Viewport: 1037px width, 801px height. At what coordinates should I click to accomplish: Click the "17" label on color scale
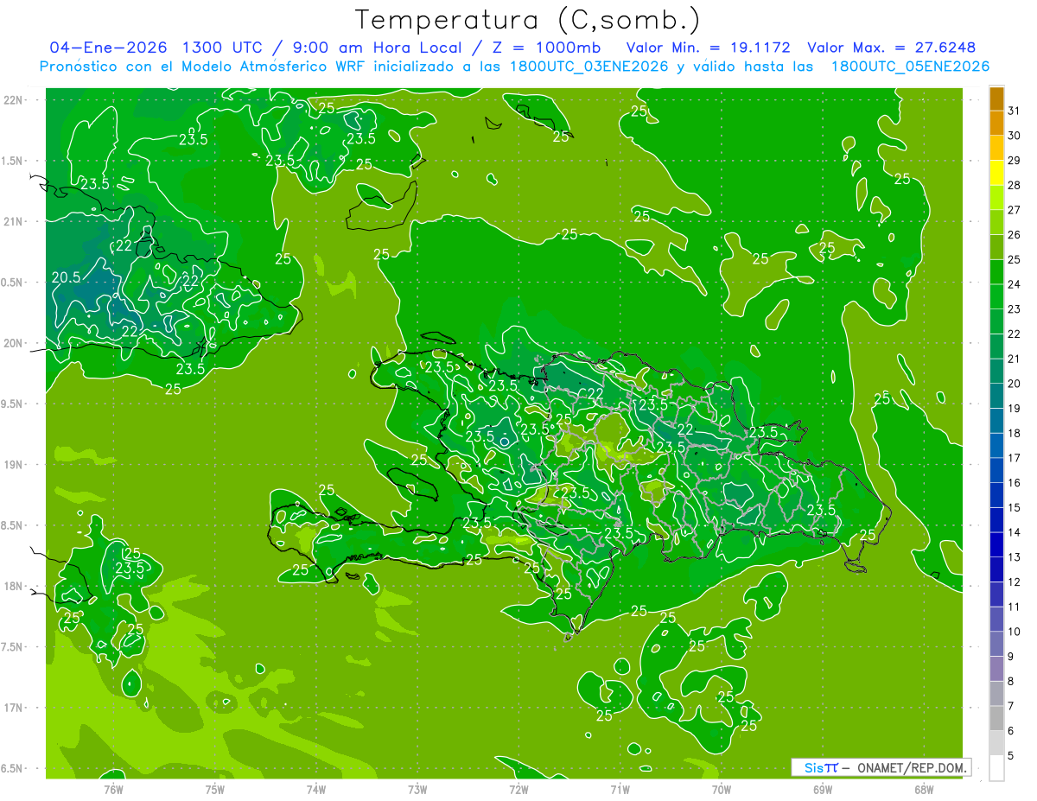tap(1015, 458)
